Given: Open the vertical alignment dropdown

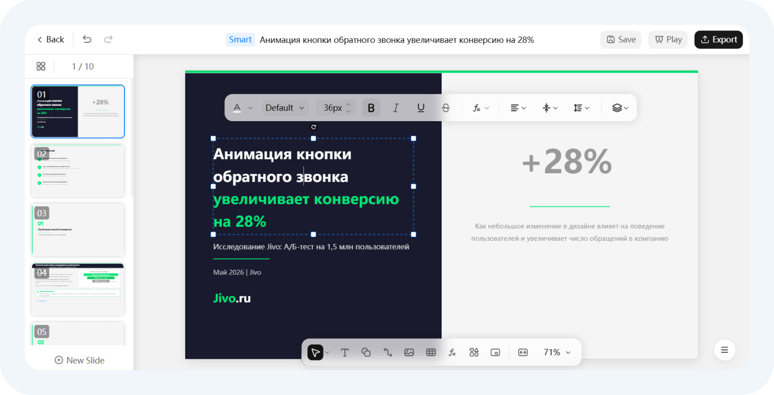Looking at the screenshot, I should pyautogui.click(x=550, y=108).
